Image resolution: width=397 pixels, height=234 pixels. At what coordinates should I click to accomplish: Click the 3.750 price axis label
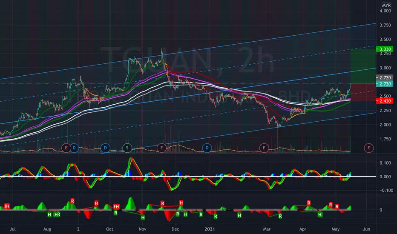pyautogui.click(x=385, y=25)
